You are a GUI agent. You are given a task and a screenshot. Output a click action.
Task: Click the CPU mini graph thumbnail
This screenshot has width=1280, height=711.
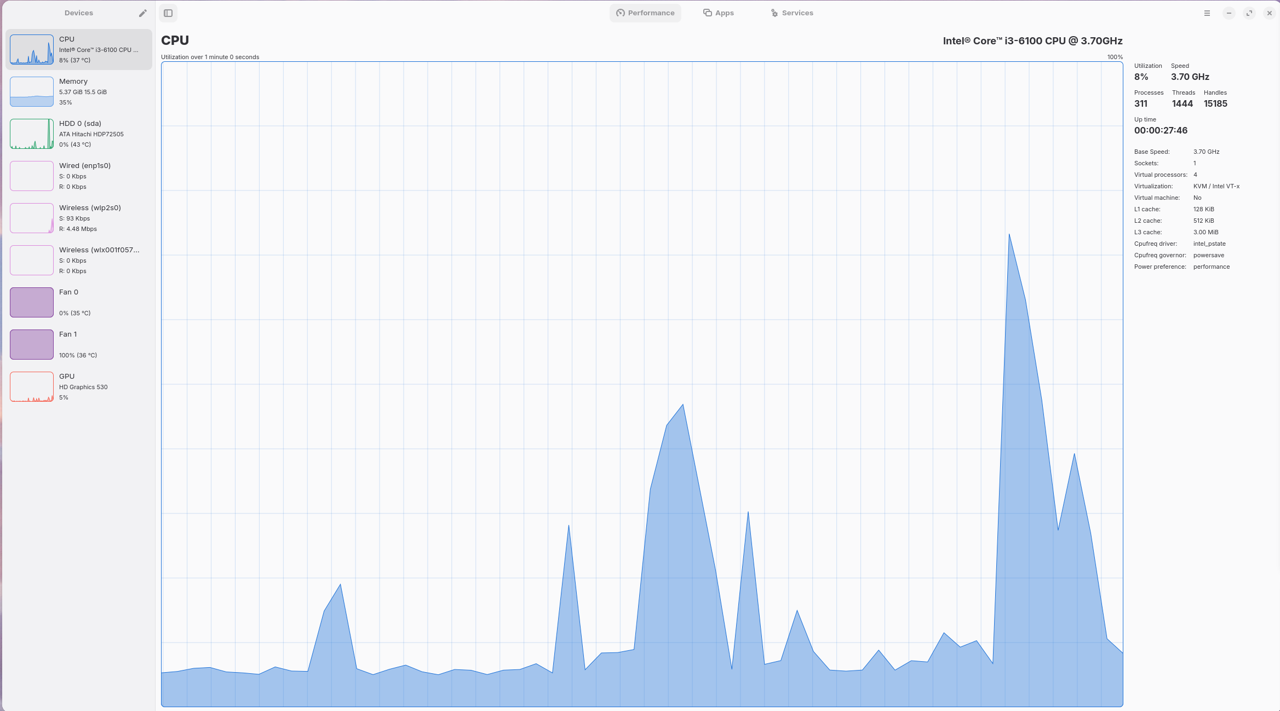(x=32, y=50)
